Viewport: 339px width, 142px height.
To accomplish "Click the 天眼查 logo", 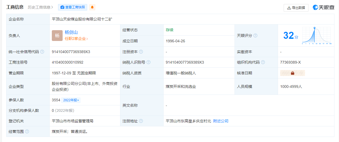I will [324, 8].
